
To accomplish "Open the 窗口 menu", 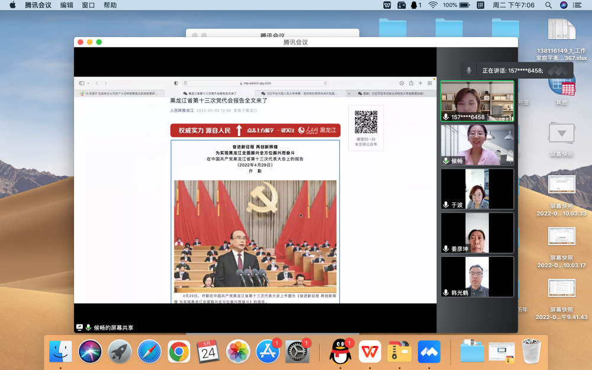I will [x=88, y=5].
